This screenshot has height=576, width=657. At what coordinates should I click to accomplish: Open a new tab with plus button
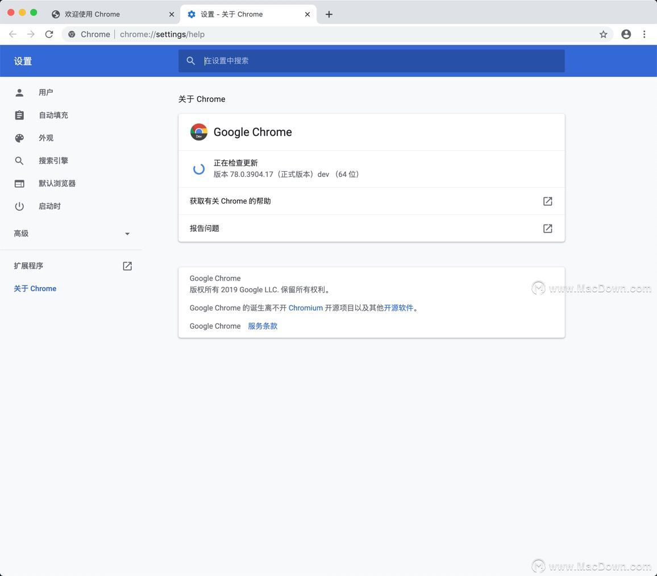pos(329,14)
